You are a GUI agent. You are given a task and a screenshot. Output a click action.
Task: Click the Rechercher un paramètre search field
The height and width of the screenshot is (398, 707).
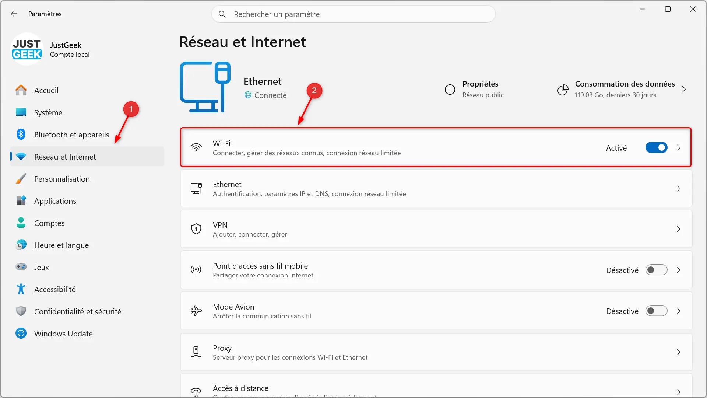(x=353, y=14)
